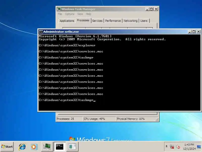This screenshot has height=152, width=202.
Task: Show hidden tray icons arrow
Action: (166, 146)
